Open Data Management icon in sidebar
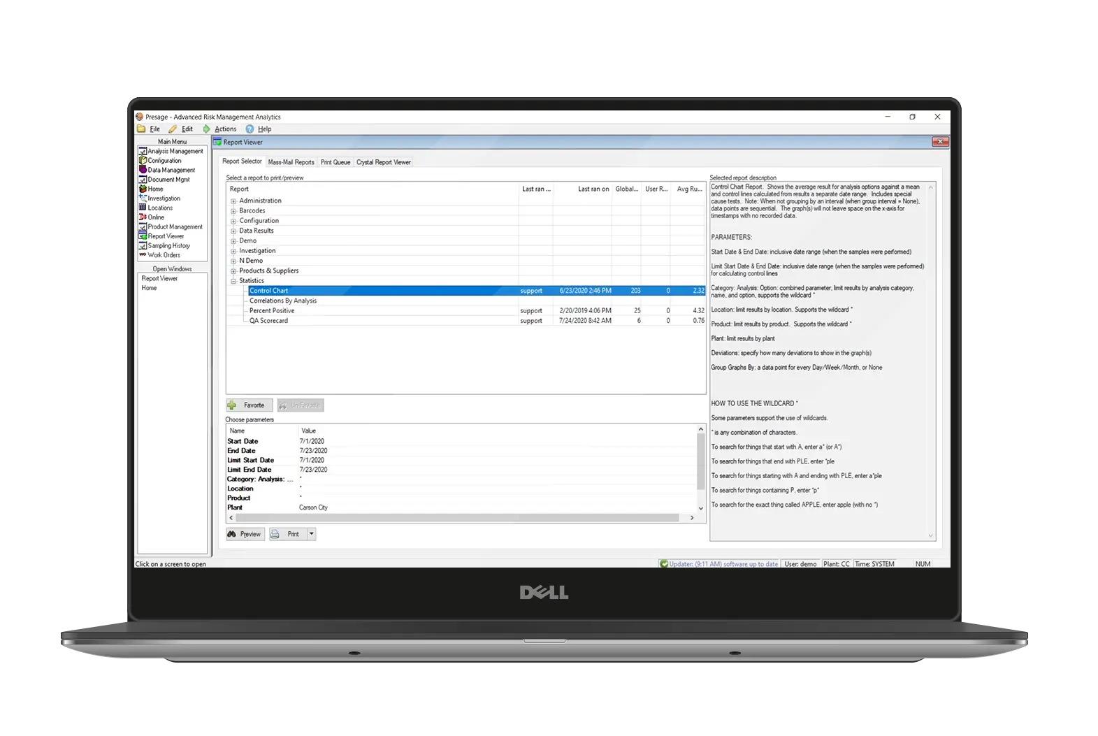Image resolution: width=1098 pixels, height=736 pixels. 143,170
